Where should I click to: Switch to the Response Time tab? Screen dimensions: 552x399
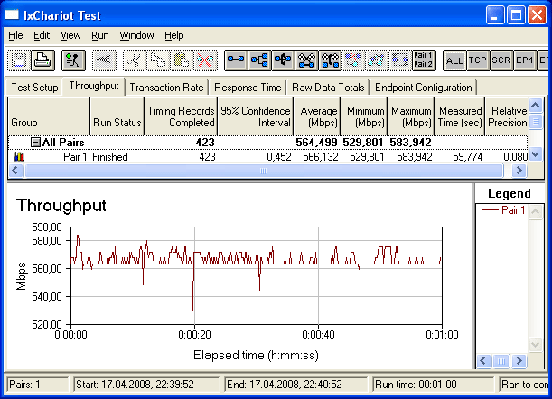click(246, 88)
